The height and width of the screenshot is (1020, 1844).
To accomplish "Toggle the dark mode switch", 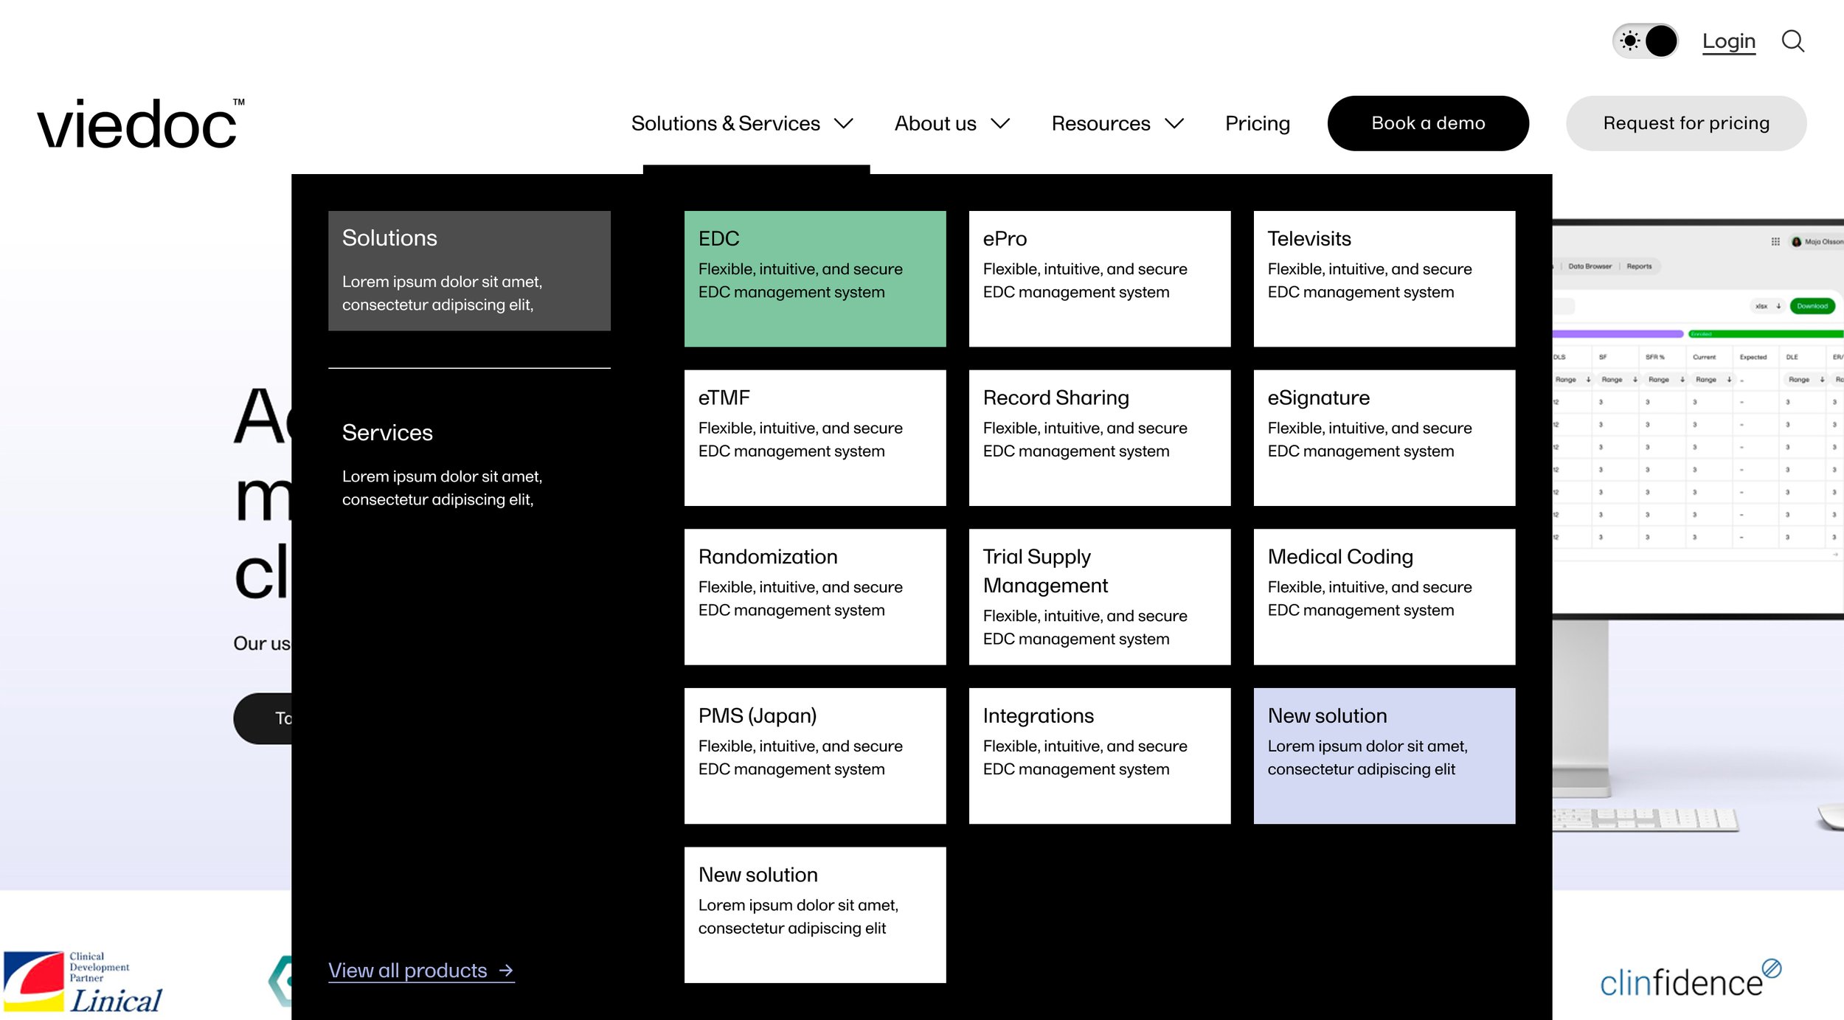I will pos(1645,41).
